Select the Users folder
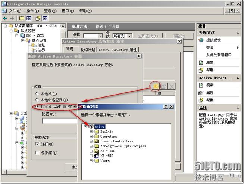This screenshot has height=184, width=244. point(102,160)
